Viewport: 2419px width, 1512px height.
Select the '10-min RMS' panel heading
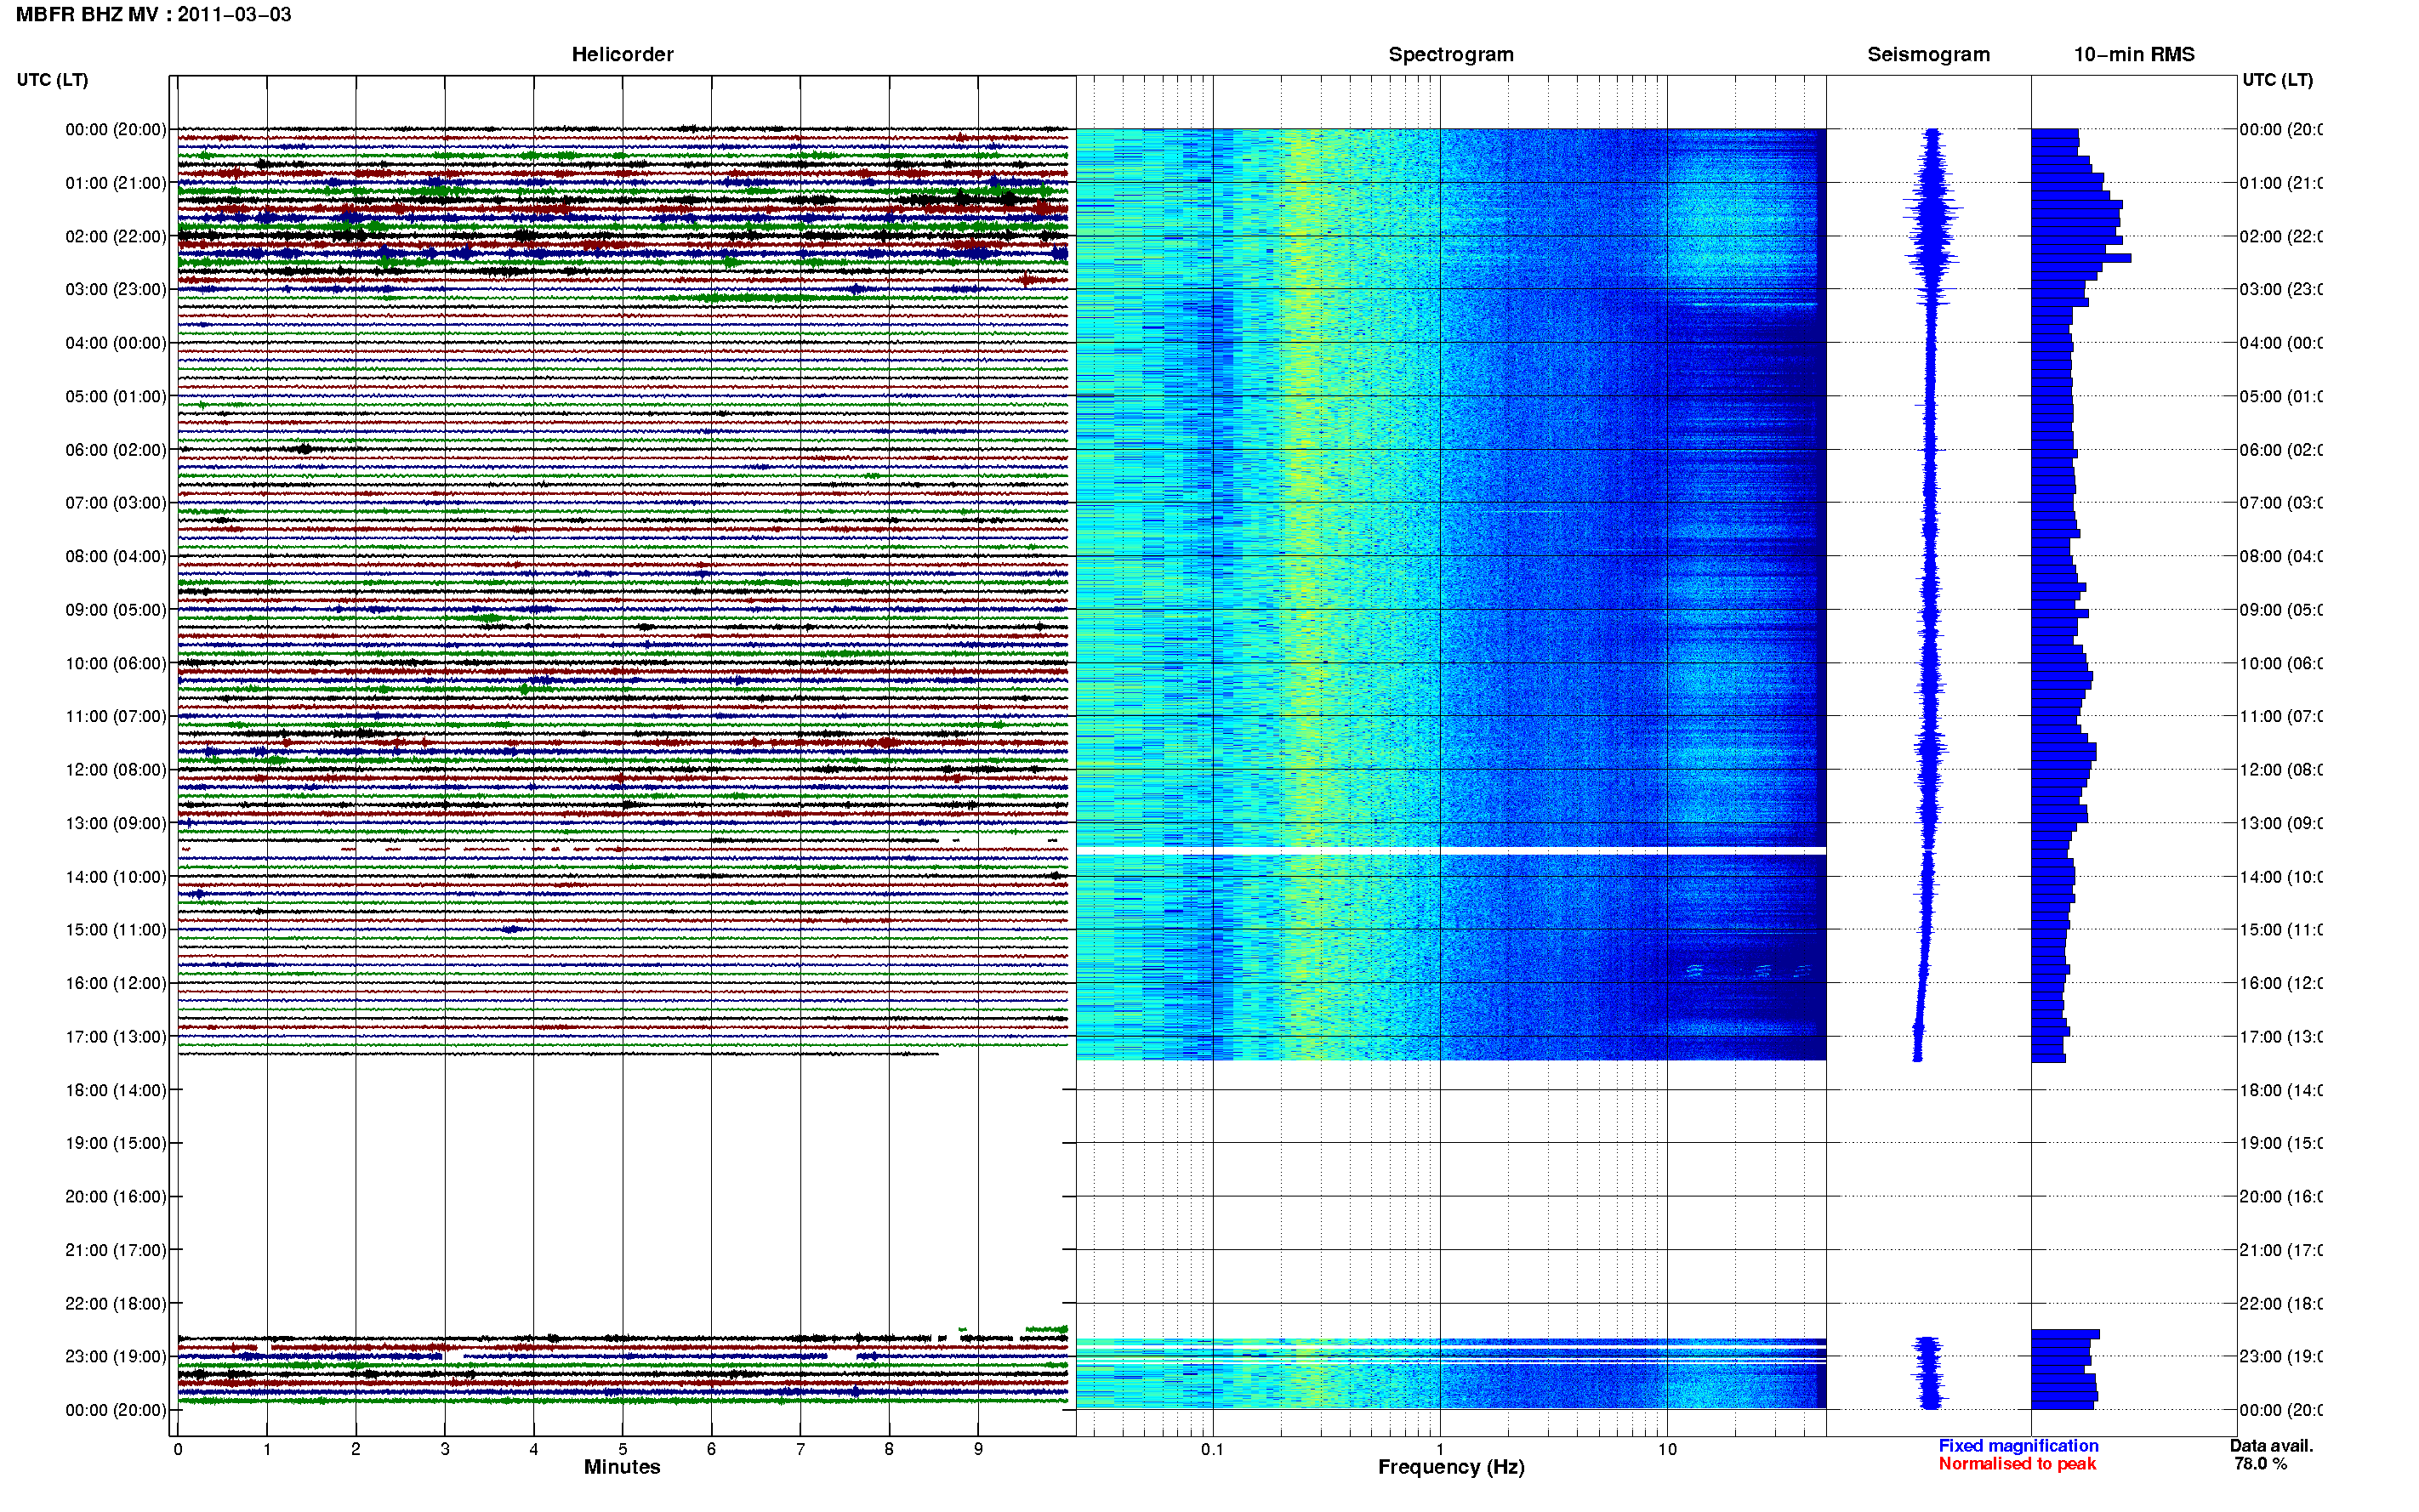pos(2134,54)
